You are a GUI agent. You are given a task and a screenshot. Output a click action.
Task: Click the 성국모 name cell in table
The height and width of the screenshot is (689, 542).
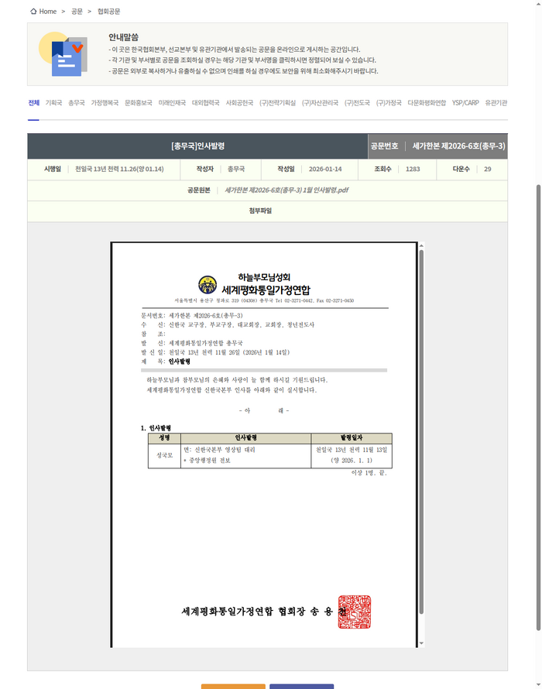164,455
